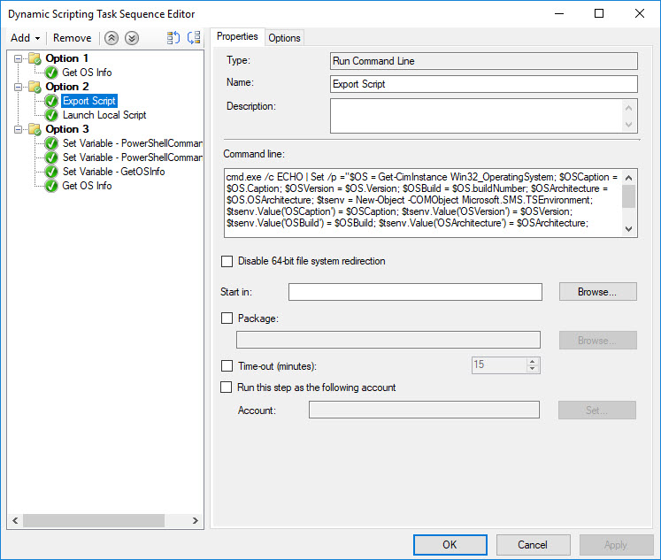Check Run this step as following account
The width and height of the screenshot is (661, 560).
[226, 387]
